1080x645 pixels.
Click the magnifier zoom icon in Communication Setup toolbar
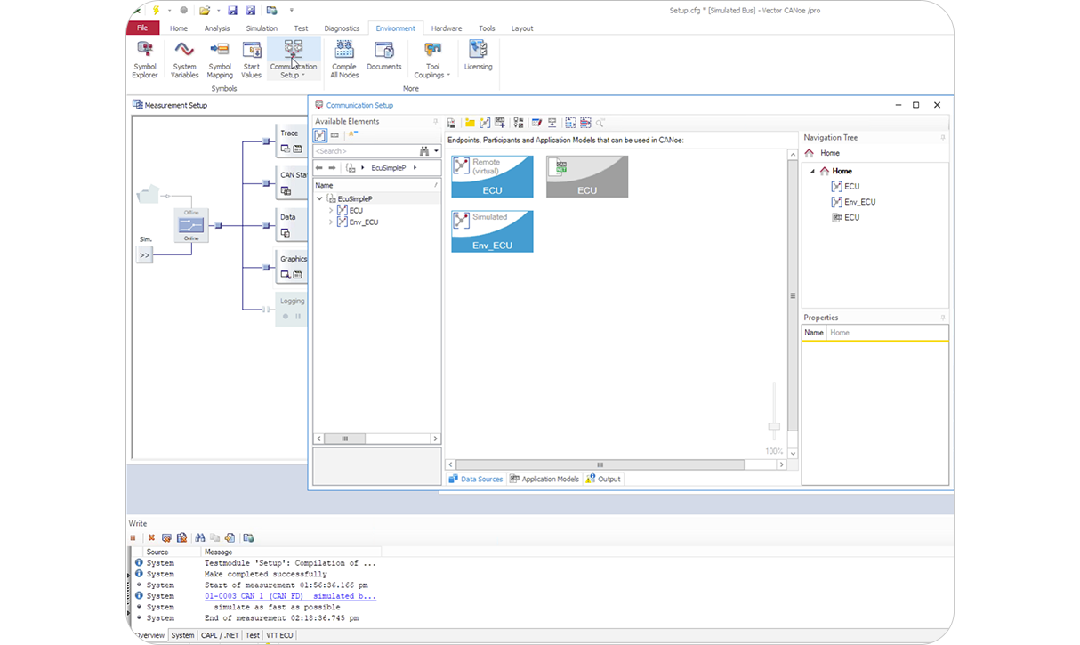(600, 123)
